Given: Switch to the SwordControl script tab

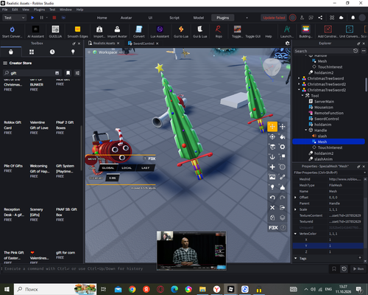Looking at the screenshot, I should click(x=144, y=44).
